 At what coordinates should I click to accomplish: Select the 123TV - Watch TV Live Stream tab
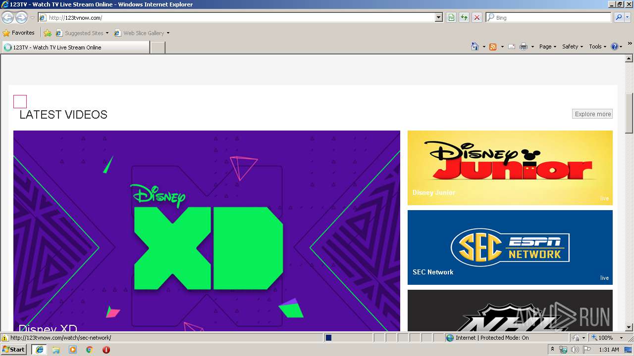tap(76, 47)
